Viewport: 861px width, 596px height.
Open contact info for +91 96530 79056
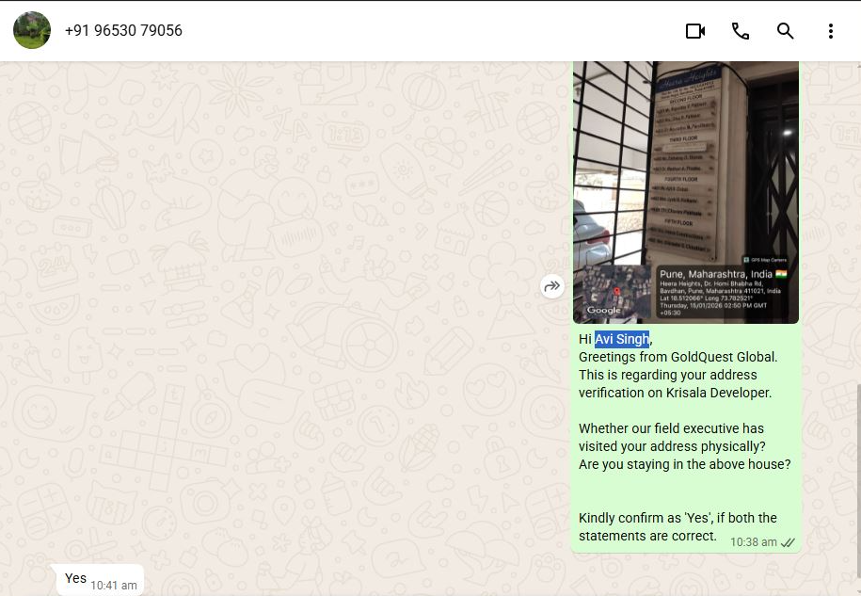123,31
